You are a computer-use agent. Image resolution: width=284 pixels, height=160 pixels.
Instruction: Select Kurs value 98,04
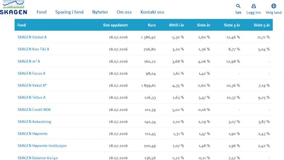(x=151, y=74)
